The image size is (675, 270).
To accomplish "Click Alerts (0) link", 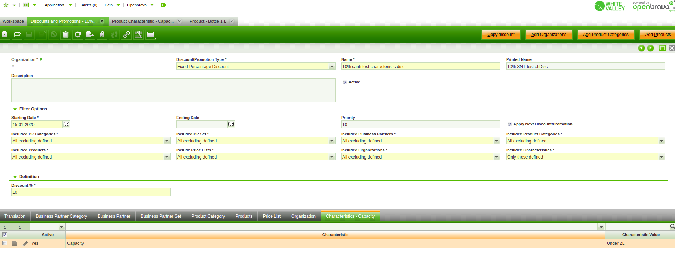I will (x=89, y=5).
